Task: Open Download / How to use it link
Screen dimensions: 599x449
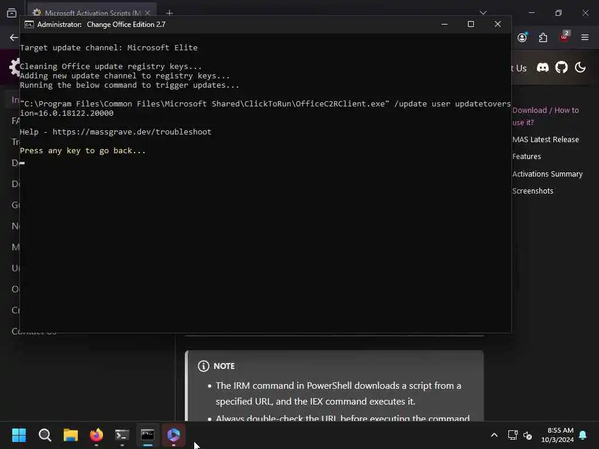Action: tap(545, 116)
